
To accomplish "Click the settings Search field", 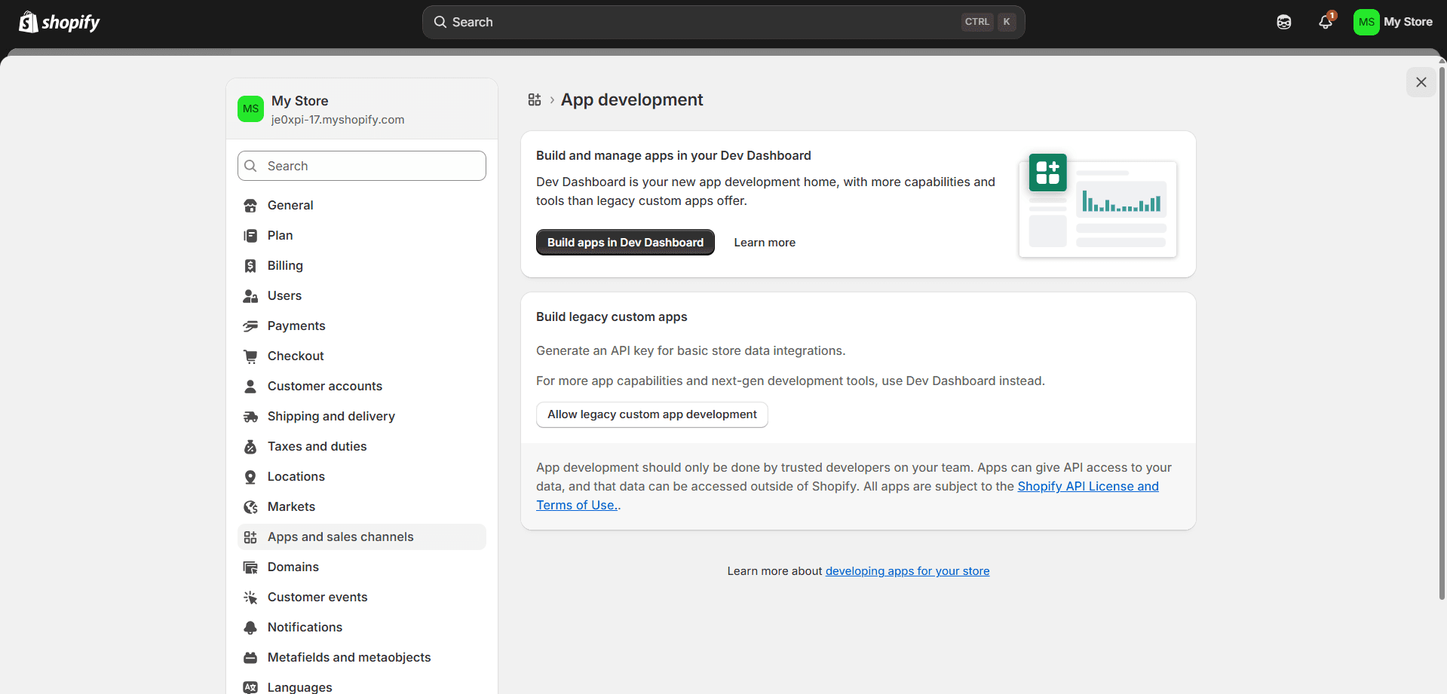I will click(362, 166).
